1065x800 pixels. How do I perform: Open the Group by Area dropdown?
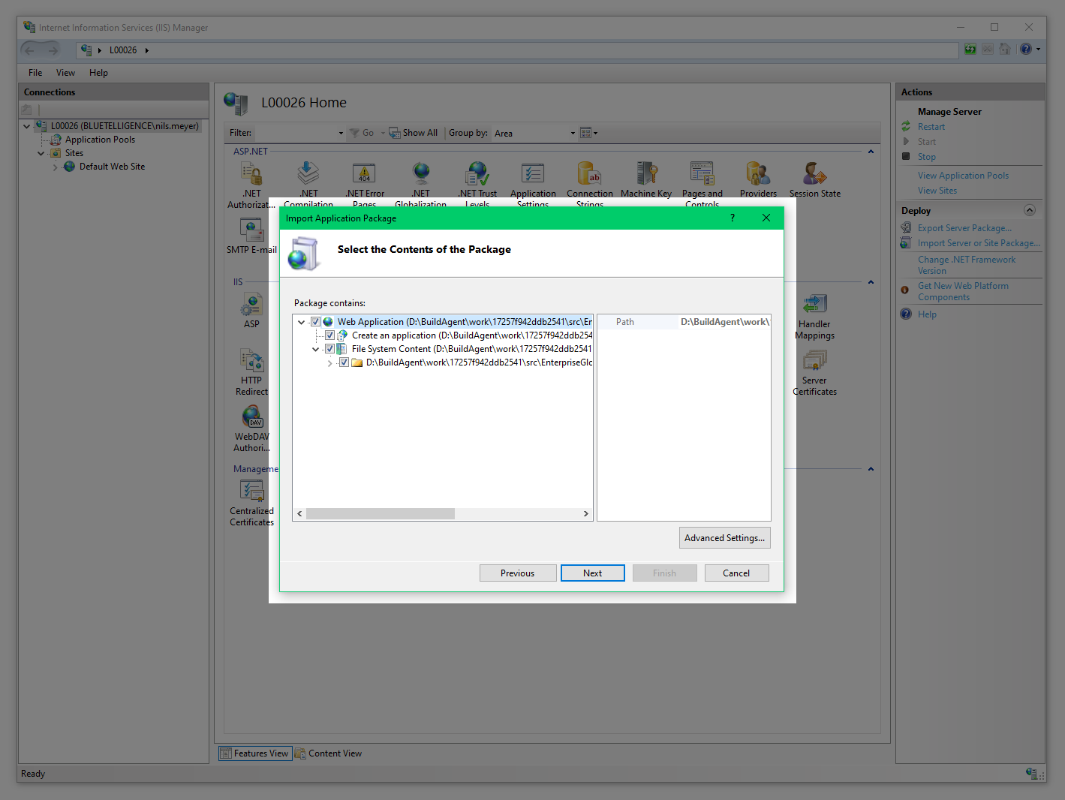[534, 134]
